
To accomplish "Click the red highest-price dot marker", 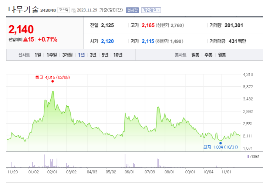I will 53,81.
